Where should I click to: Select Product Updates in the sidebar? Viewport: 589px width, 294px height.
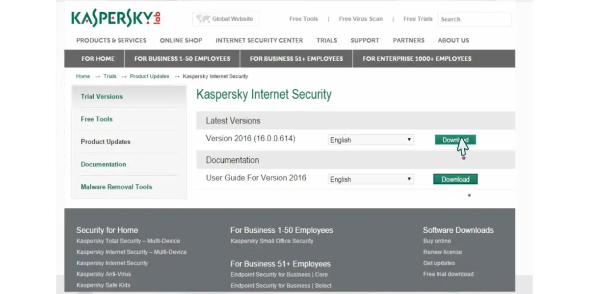[106, 142]
